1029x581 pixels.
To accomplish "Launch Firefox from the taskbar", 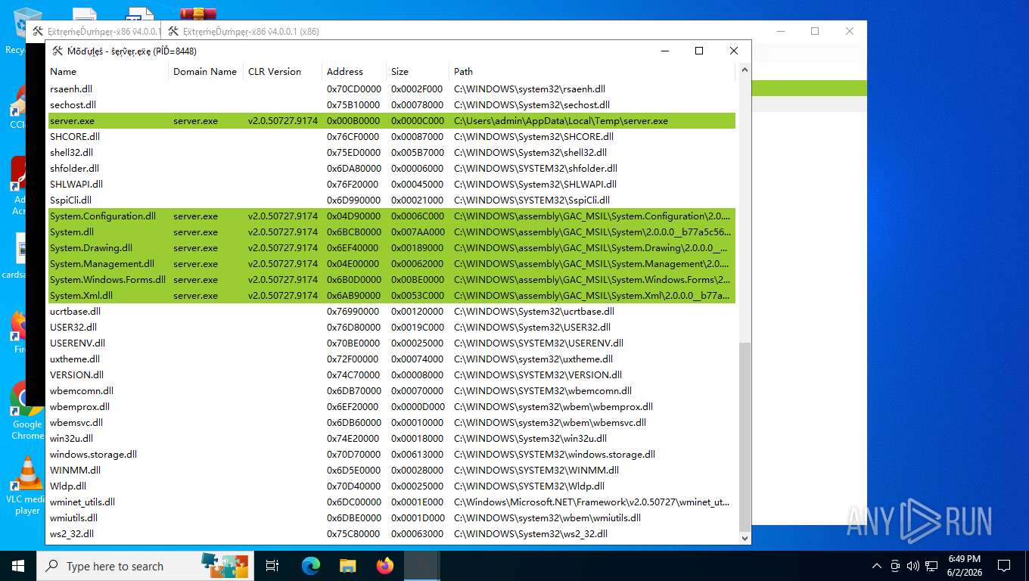I will [385, 566].
